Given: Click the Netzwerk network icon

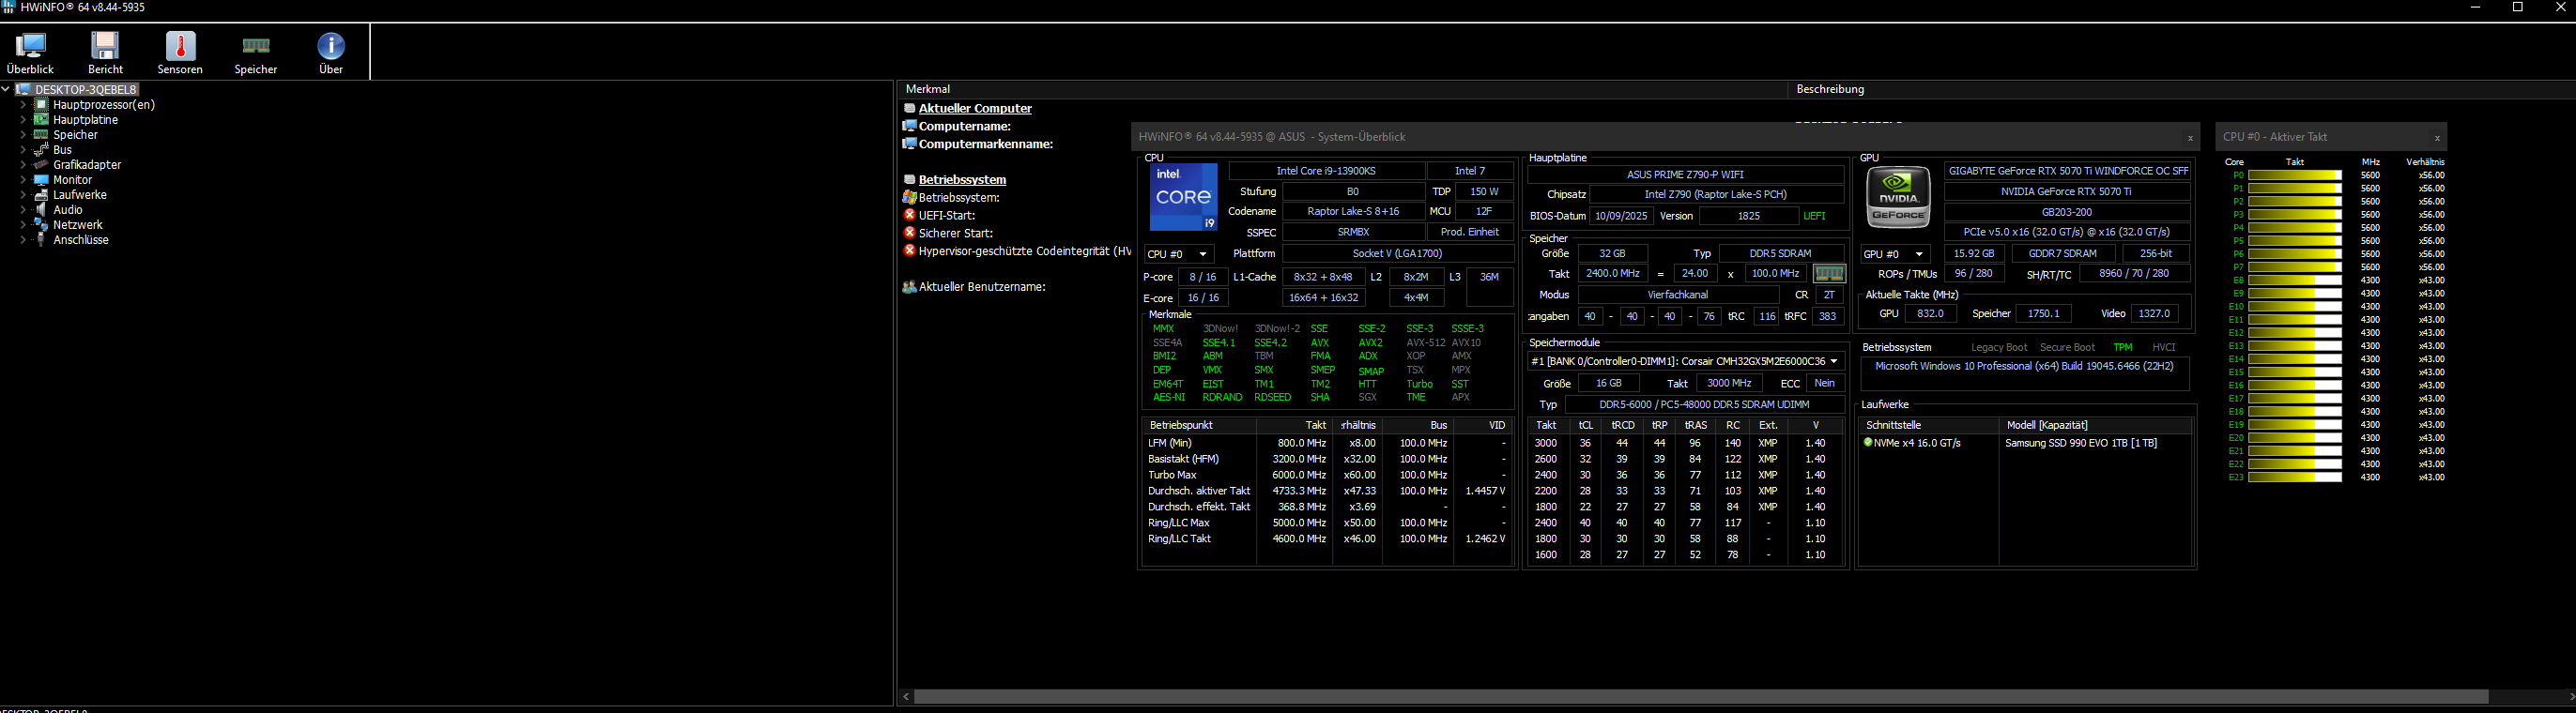Looking at the screenshot, I should tap(41, 225).
